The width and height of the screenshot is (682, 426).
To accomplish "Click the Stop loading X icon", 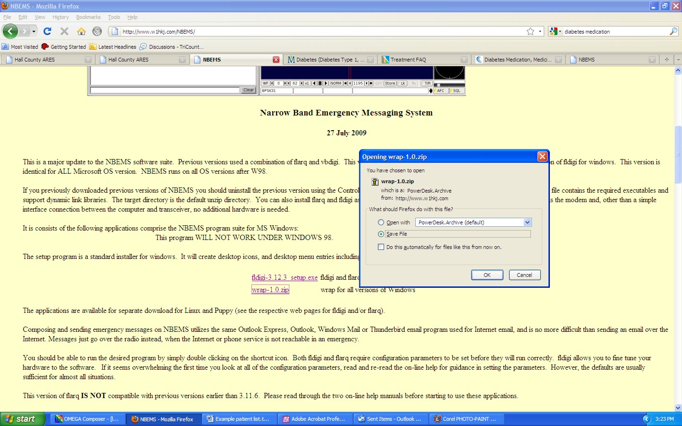I will [64, 31].
